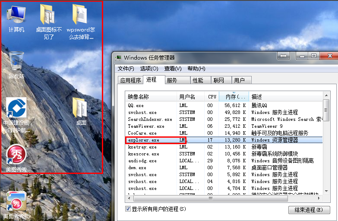Open the 查看(V) menu
Viewport: 338px width, 221px height.
pos(173,69)
